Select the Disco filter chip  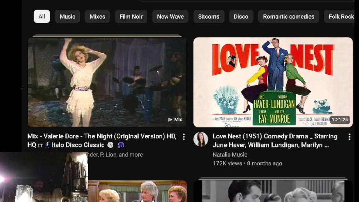pos(241,17)
